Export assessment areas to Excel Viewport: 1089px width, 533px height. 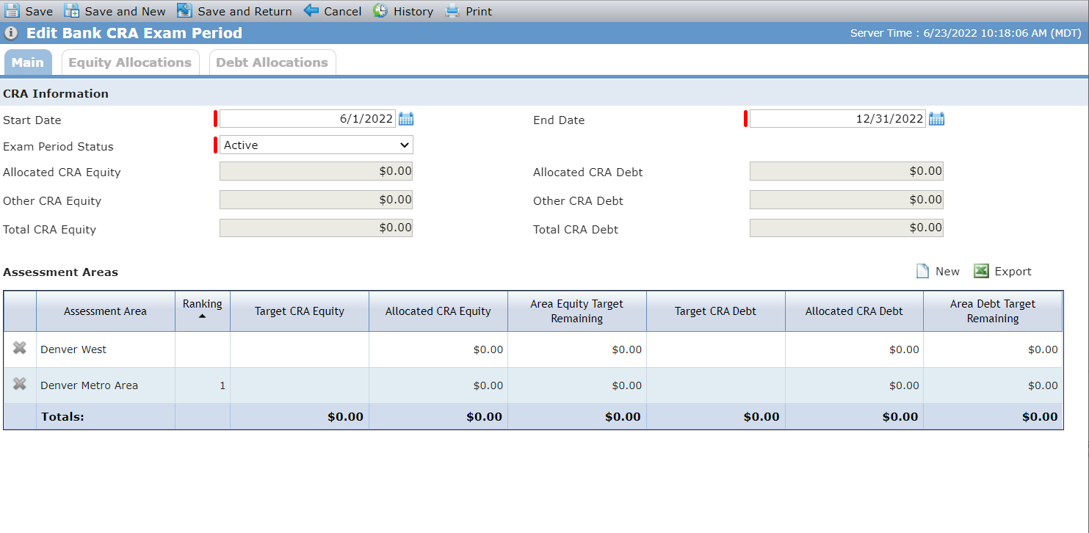[x=1002, y=272]
